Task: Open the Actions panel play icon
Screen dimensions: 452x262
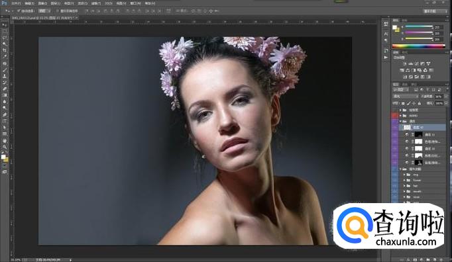Action: pyautogui.click(x=386, y=58)
